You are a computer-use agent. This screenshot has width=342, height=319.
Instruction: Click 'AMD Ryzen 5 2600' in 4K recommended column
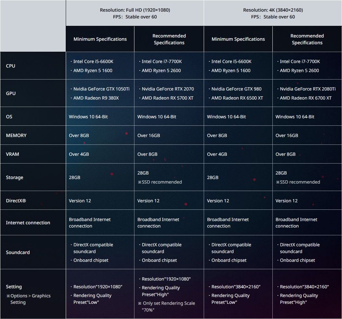299,71
